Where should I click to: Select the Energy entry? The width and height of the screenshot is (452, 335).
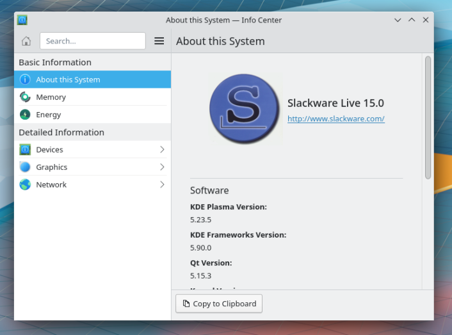93,115
